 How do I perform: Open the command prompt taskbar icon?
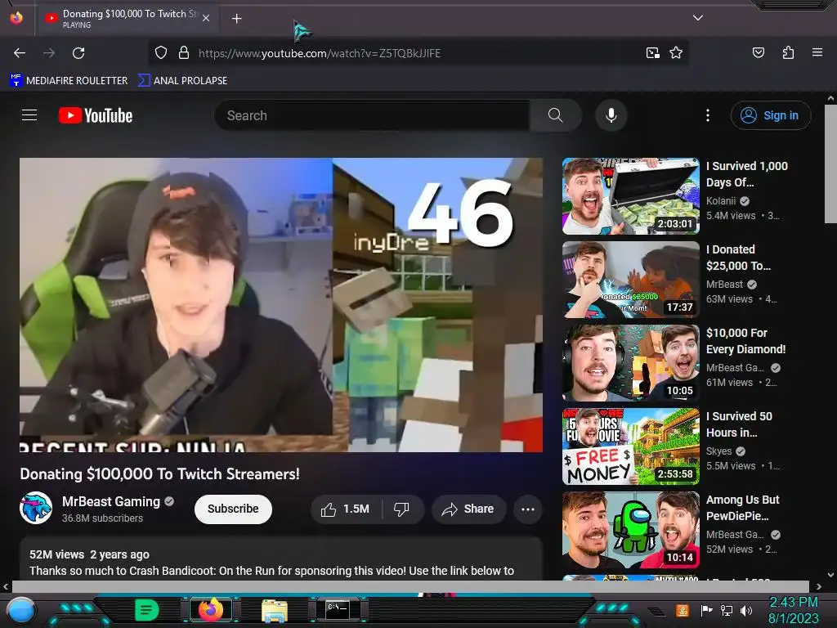click(x=338, y=609)
